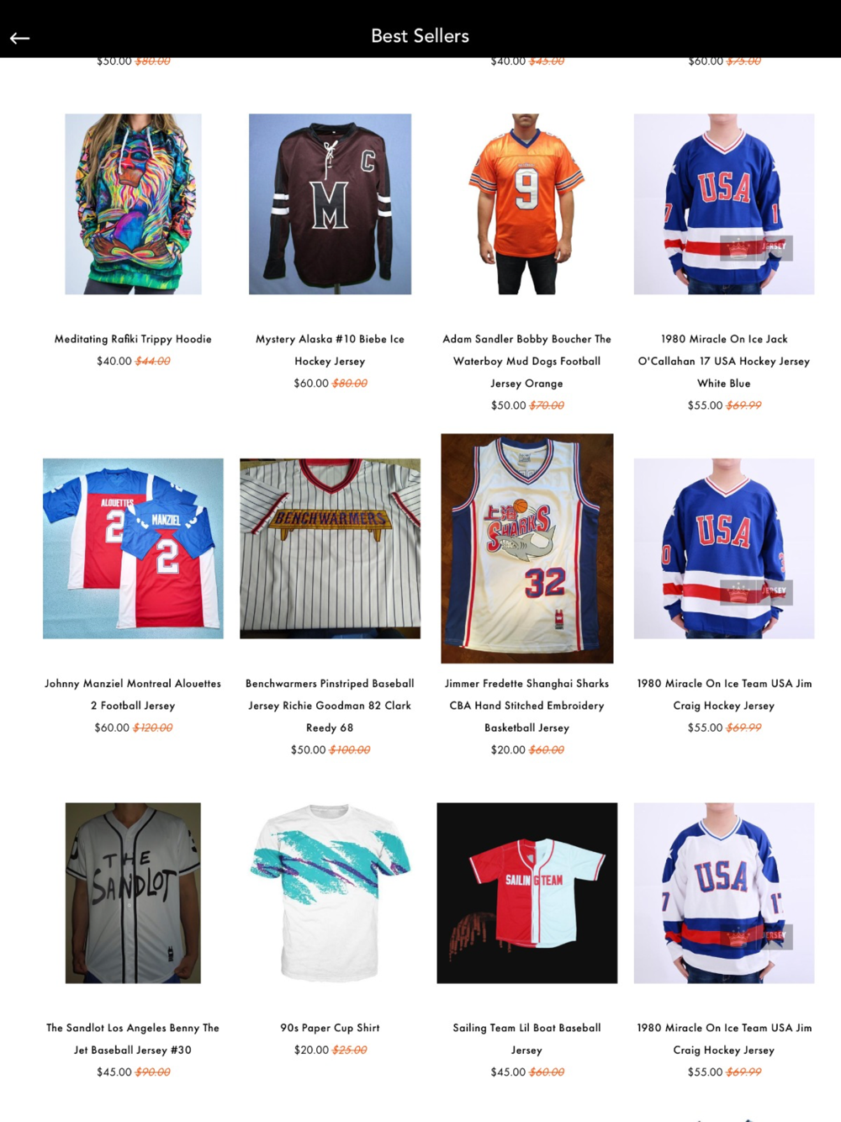This screenshot has height=1122, width=841.
Task: Select the orange Mud Dogs number 9 jersey
Action: [526, 204]
